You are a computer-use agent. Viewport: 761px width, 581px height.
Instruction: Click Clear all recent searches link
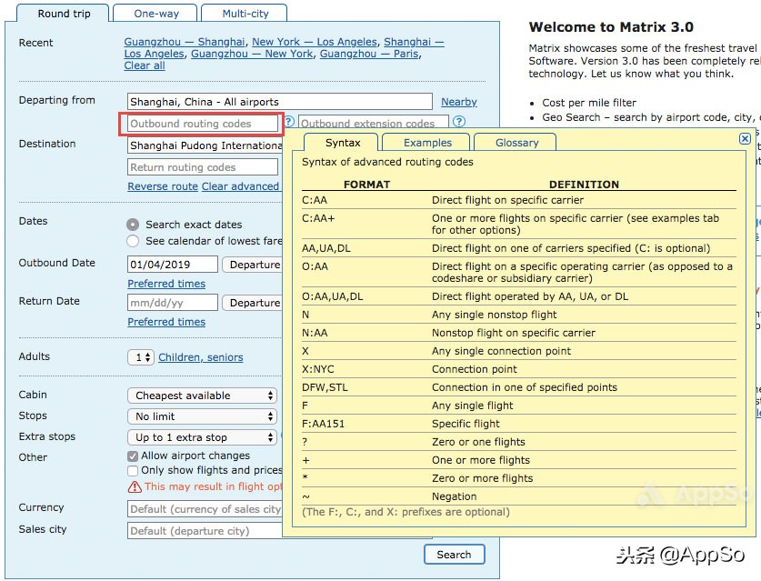click(145, 65)
